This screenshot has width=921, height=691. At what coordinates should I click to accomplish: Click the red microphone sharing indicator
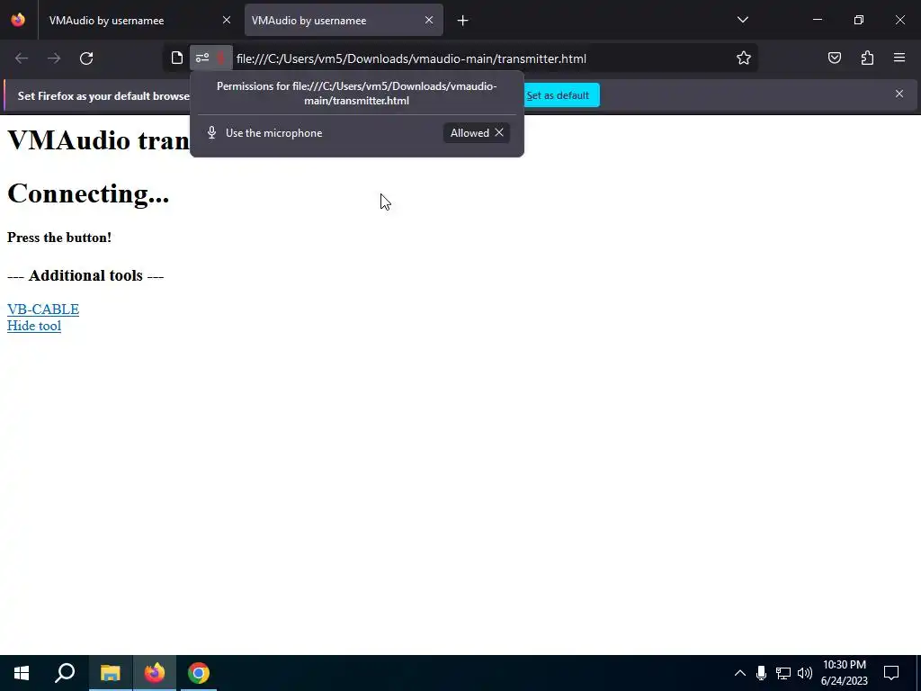pos(221,58)
